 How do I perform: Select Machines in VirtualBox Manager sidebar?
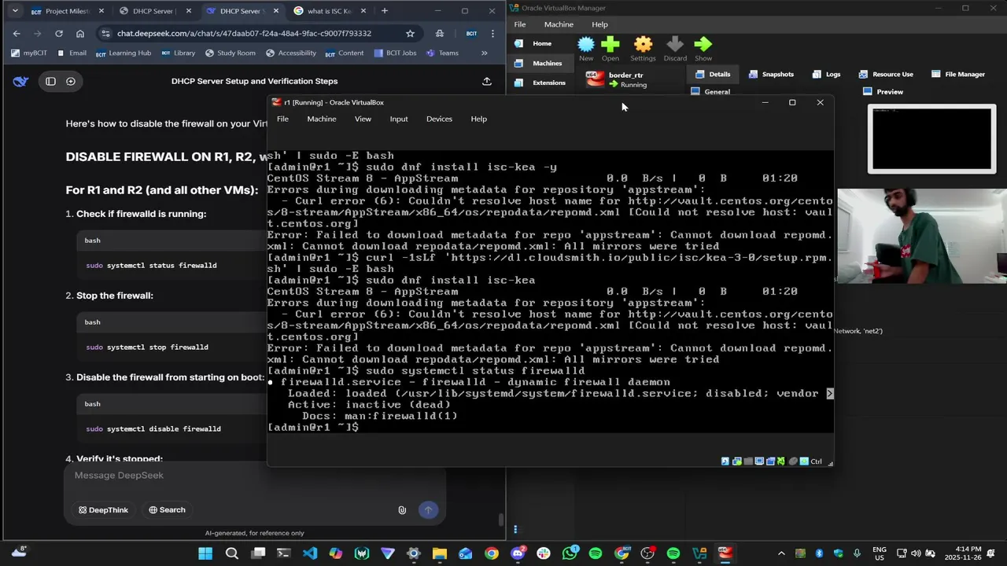541,63
